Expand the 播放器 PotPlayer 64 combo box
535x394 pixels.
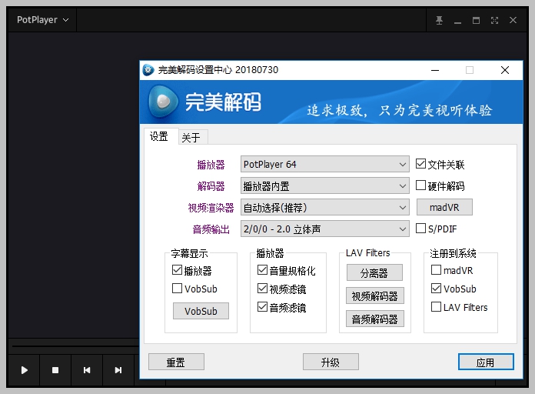point(325,165)
